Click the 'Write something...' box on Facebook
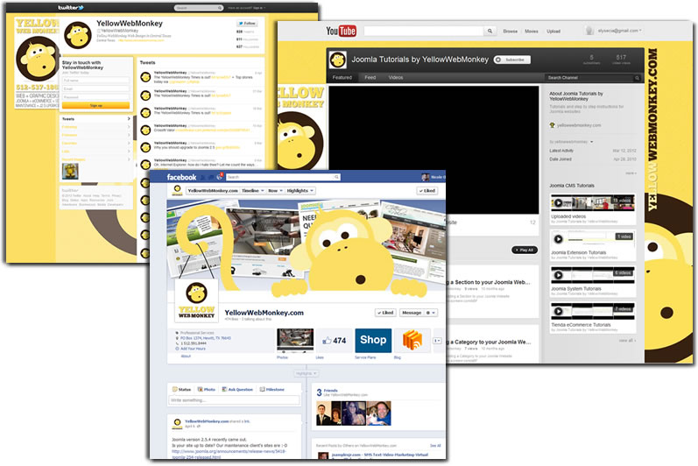Image resolution: width=698 pixels, height=466 pixels. 235,400
